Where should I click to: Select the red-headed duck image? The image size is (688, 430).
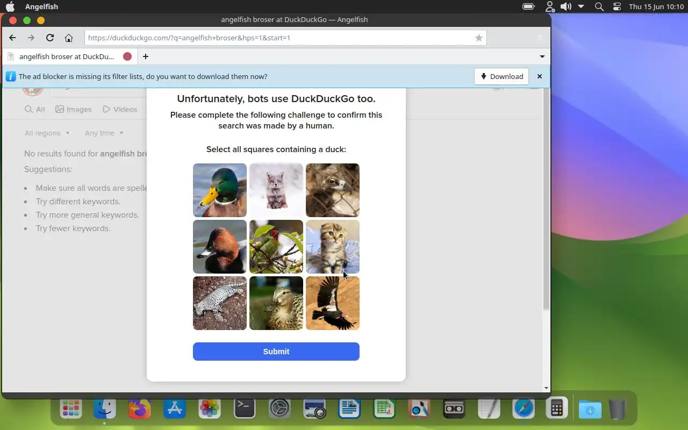tap(220, 247)
